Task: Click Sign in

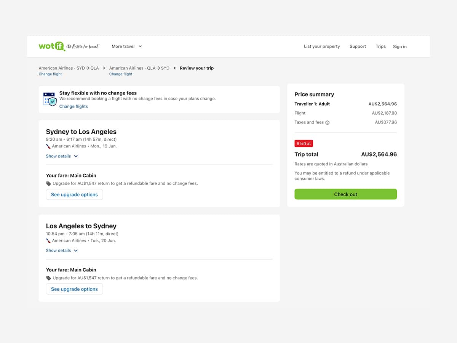Action: point(400,46)
